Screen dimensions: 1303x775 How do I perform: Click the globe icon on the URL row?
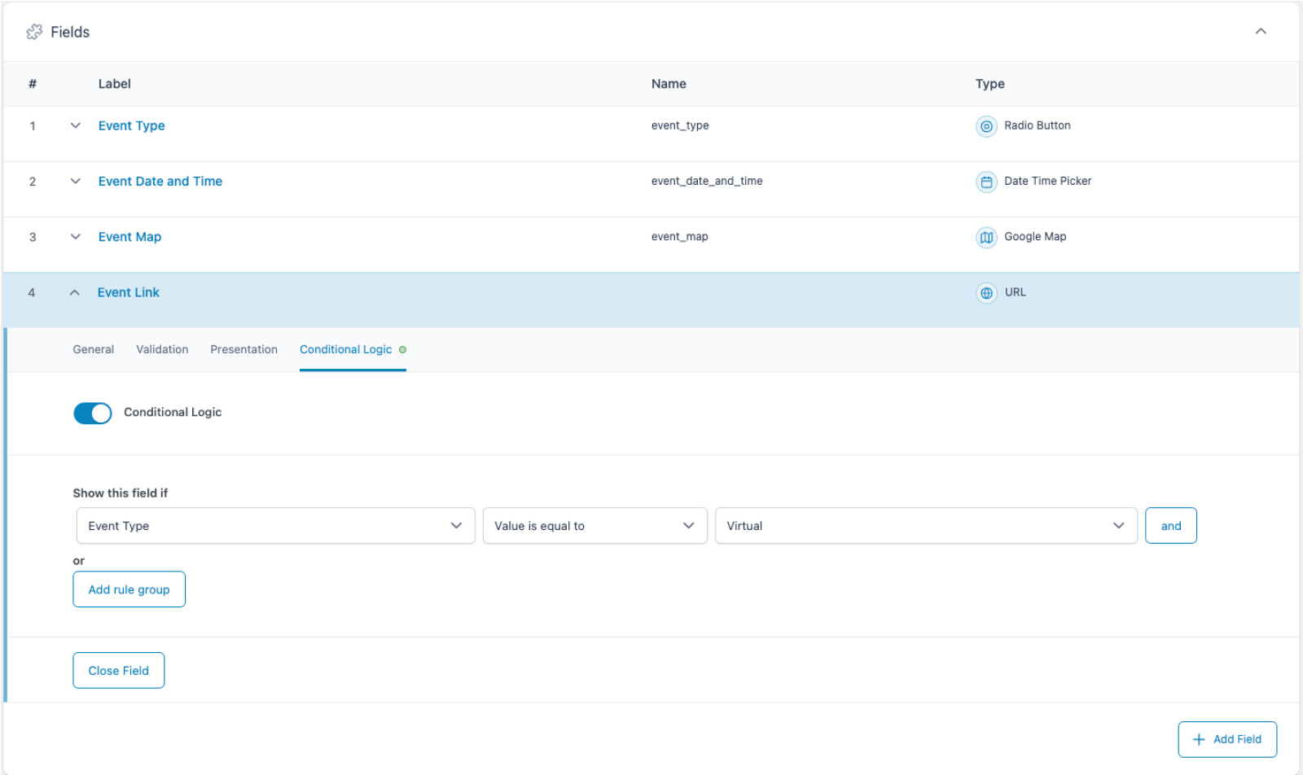point(986,292)
